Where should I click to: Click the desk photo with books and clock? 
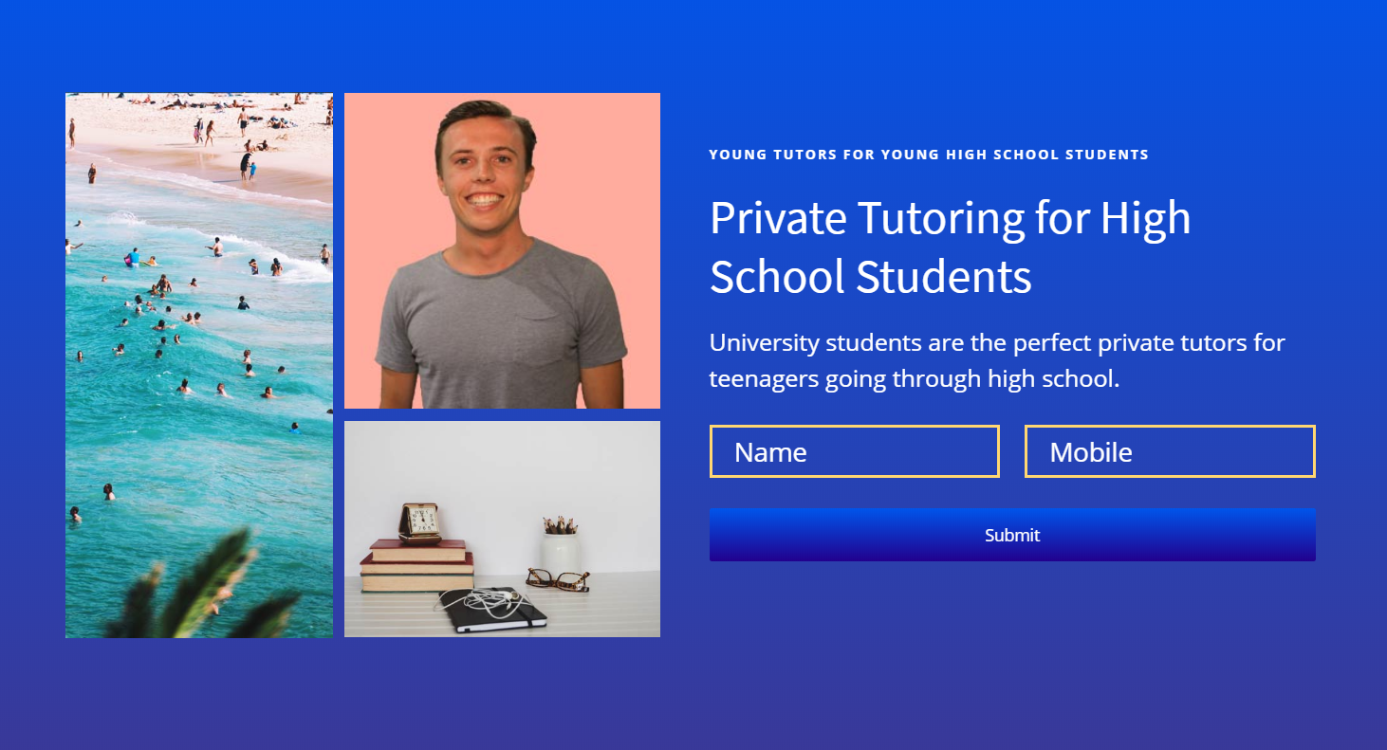(x=501, y=529)
